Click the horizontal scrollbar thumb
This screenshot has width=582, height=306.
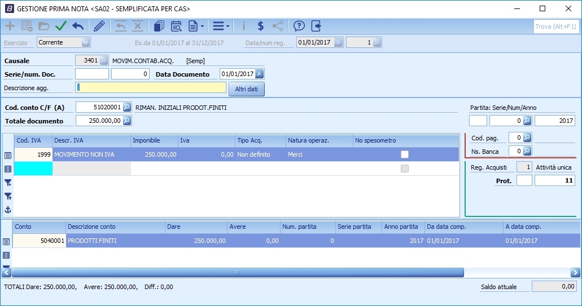click(238, 273)
